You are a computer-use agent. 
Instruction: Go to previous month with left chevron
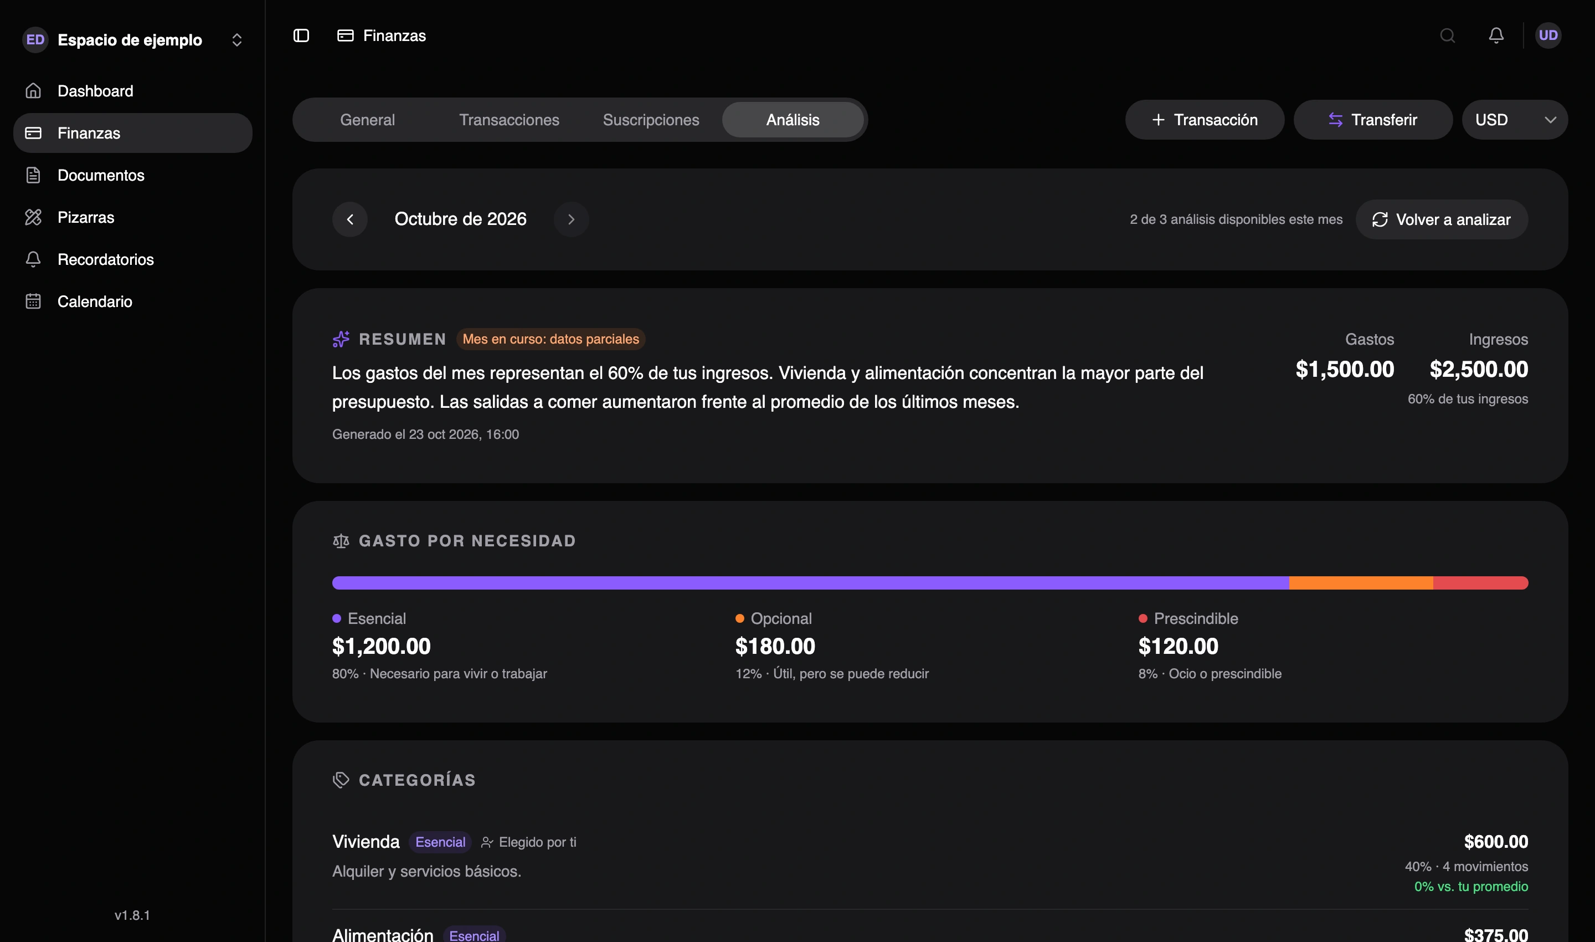[350, 219]
